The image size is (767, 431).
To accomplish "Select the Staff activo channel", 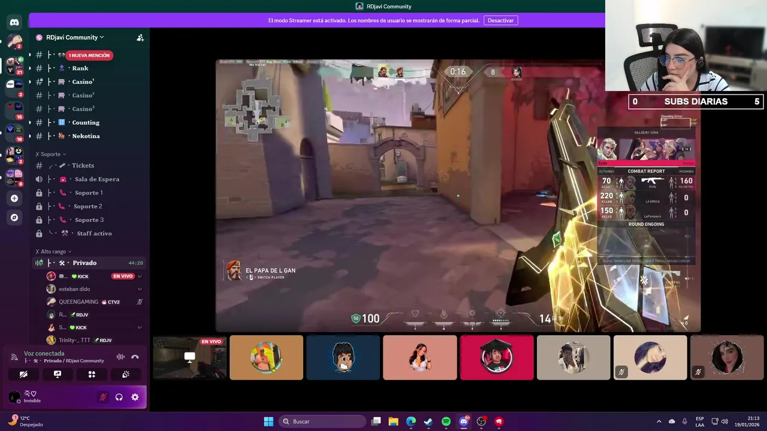I will (x=89, y=233).
